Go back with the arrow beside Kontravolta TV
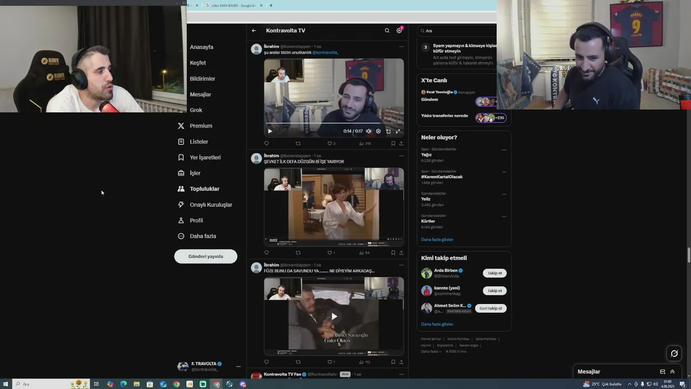 [x=254, y=31]
